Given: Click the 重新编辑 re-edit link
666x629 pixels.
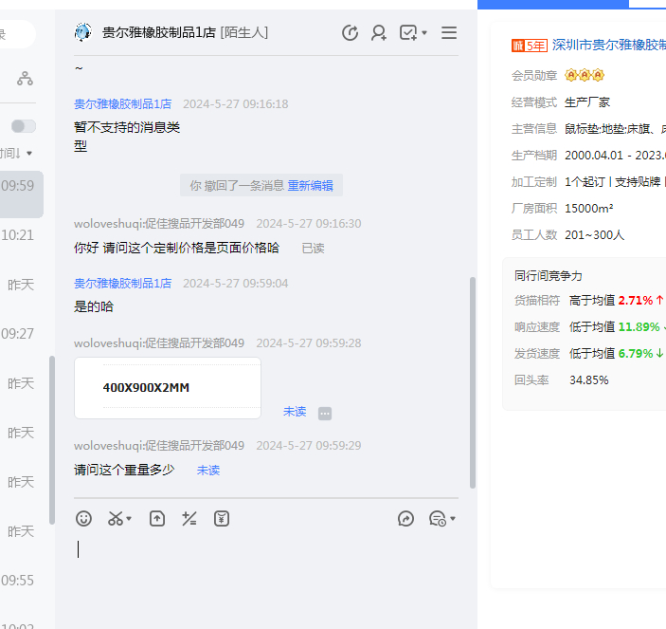Looking at the screenshot, I should click(310, 186).
